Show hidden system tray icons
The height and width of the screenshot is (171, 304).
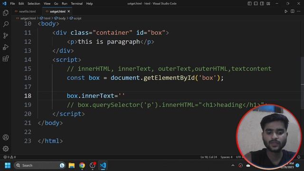tap(233, 165)
